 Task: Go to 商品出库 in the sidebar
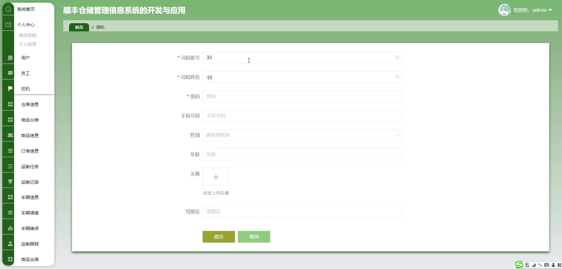pos(30,259)
